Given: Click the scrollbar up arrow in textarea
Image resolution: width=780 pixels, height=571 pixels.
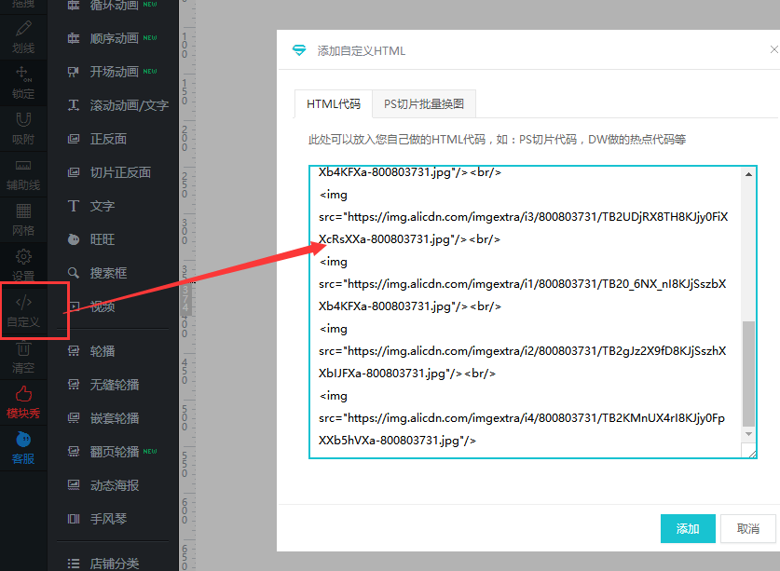Looking at the screenshot, I should tap(749, 174).
